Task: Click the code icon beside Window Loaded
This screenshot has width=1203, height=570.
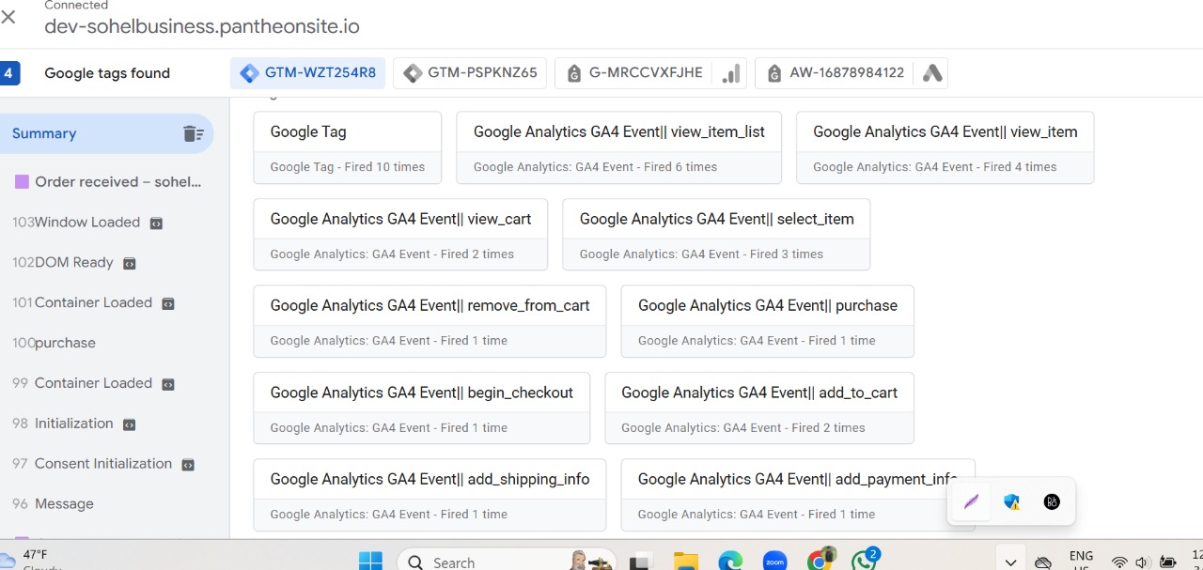Action: pos(156,223)
